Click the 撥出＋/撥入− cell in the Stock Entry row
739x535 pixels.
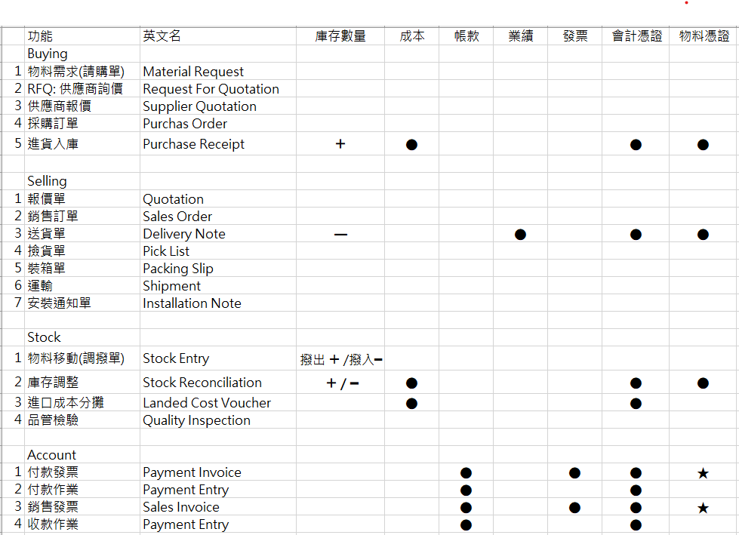pos(341,359)
